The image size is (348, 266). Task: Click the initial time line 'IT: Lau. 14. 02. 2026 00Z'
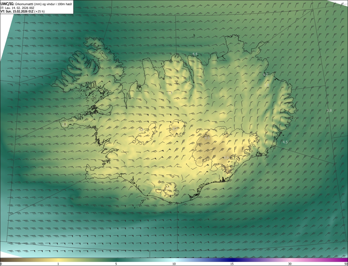pos(17,8)
